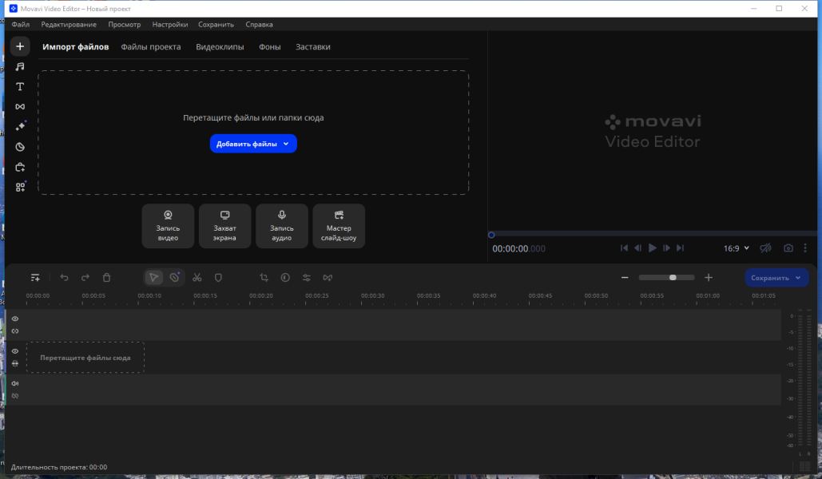Open the Мастер слайд-шоу button
The image size is (822, 479).
(339, 226)
